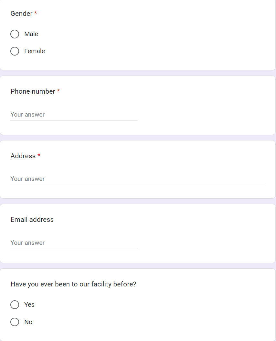Click the "Female" option label text

click(x=34, y=51)
